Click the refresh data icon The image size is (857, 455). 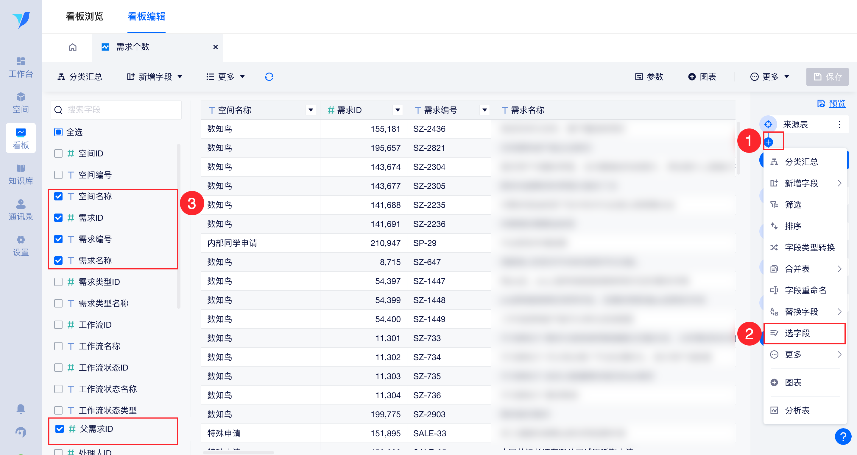pos(269,77)
